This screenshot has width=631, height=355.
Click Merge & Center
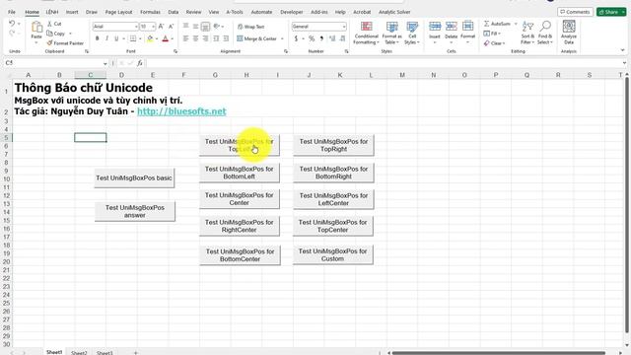pos(256,38)
